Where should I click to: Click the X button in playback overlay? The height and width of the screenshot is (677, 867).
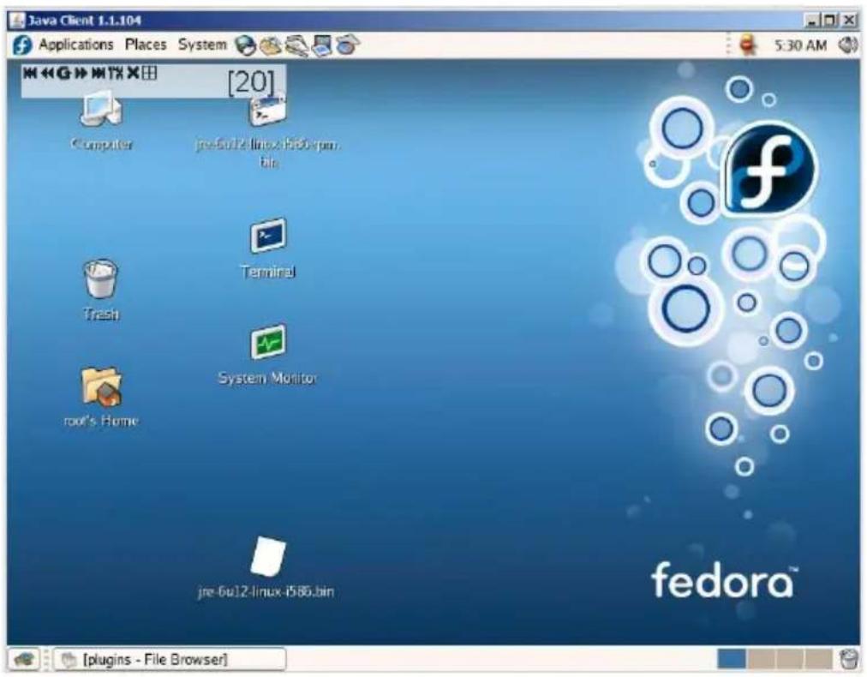134,73
